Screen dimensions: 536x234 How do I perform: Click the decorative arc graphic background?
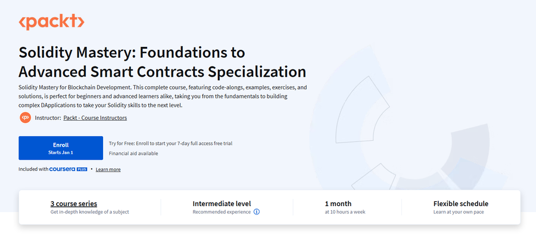pos(410,129)
